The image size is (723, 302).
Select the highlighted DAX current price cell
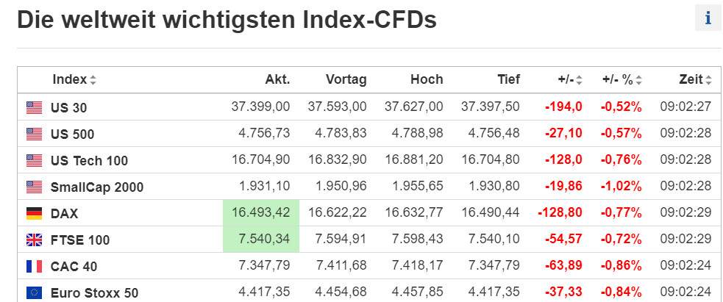click(x=261, y=212)
